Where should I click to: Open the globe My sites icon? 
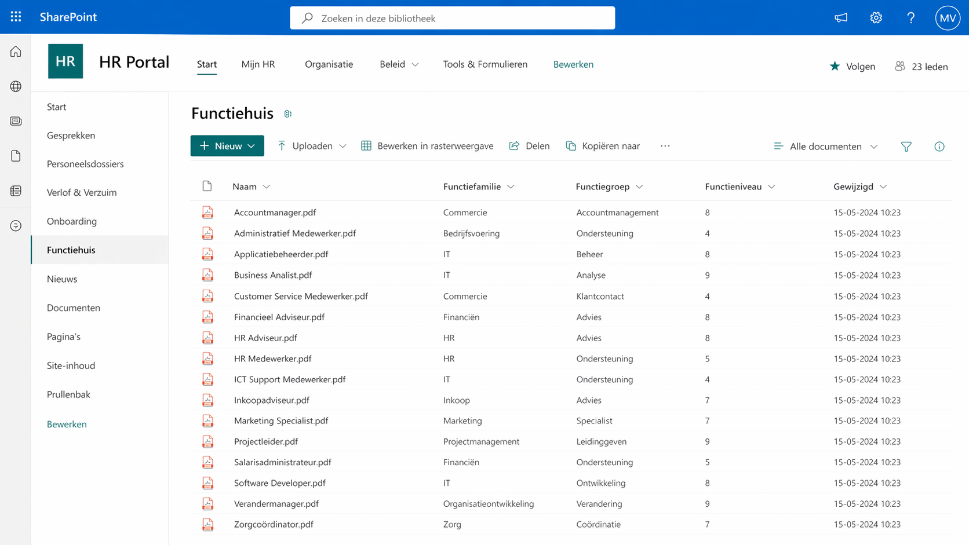pos(16,86)
